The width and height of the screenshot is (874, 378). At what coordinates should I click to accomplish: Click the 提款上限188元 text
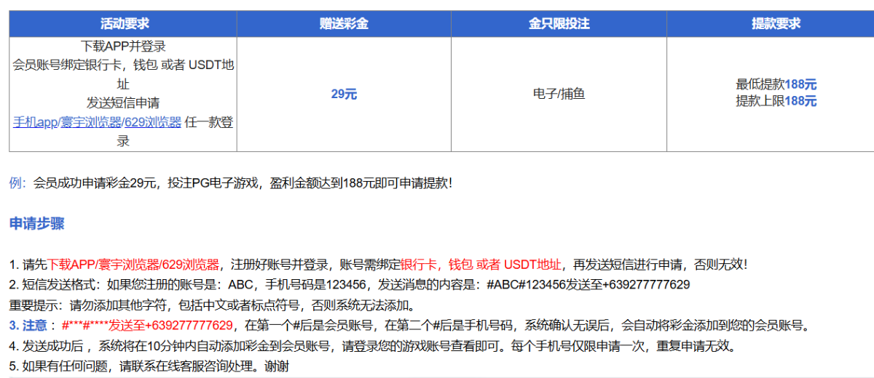coord(776,101)
